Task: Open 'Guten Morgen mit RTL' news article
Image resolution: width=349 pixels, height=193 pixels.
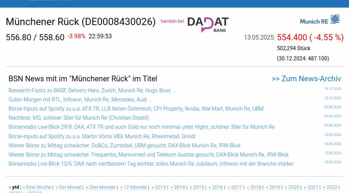Action: 80,100
